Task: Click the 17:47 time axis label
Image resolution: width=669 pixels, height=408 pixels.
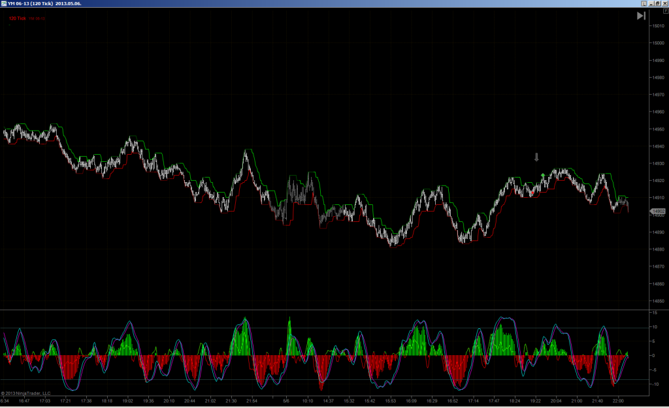Action: [494, 401]
